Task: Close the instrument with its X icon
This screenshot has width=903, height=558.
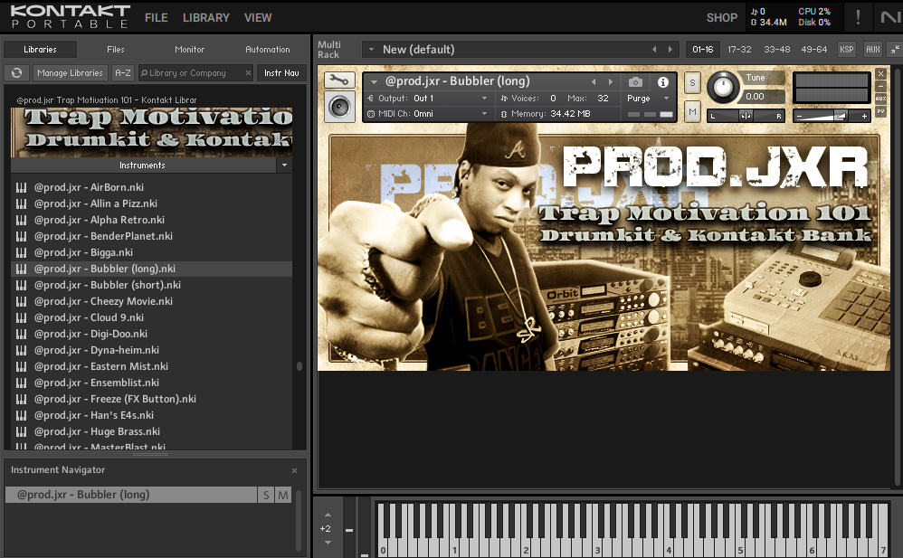Action: (880, 74)
